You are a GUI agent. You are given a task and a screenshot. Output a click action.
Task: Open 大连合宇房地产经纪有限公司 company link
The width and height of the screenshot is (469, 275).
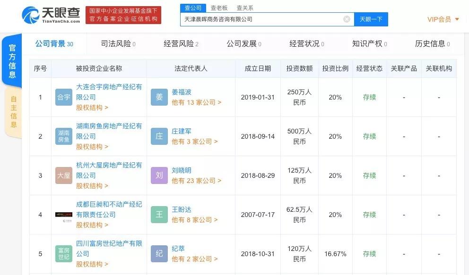(x=109, y=92)
